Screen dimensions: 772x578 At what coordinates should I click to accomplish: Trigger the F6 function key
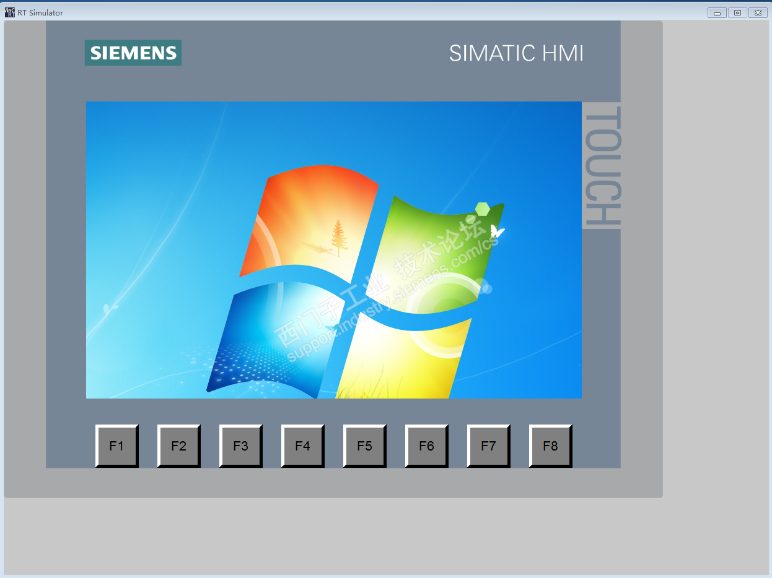pyautogui.click(x=427, y=446)
